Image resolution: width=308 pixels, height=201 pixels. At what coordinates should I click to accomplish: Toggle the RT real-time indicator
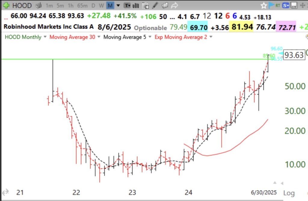pyautogui.click(x=278, y=5)
